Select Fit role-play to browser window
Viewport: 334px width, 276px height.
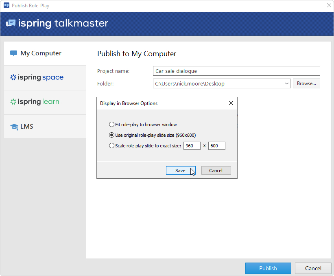(x=112, y=125)
